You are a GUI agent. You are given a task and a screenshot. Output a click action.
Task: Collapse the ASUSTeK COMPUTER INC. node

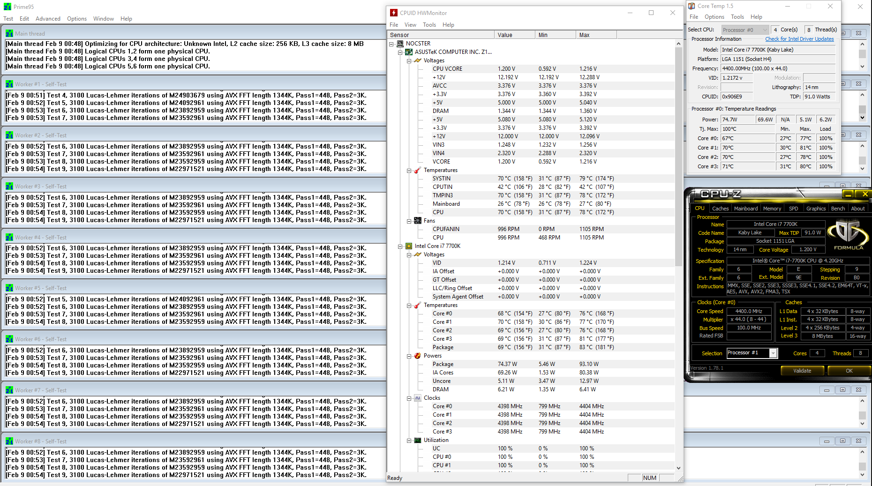tap(400, 52)
